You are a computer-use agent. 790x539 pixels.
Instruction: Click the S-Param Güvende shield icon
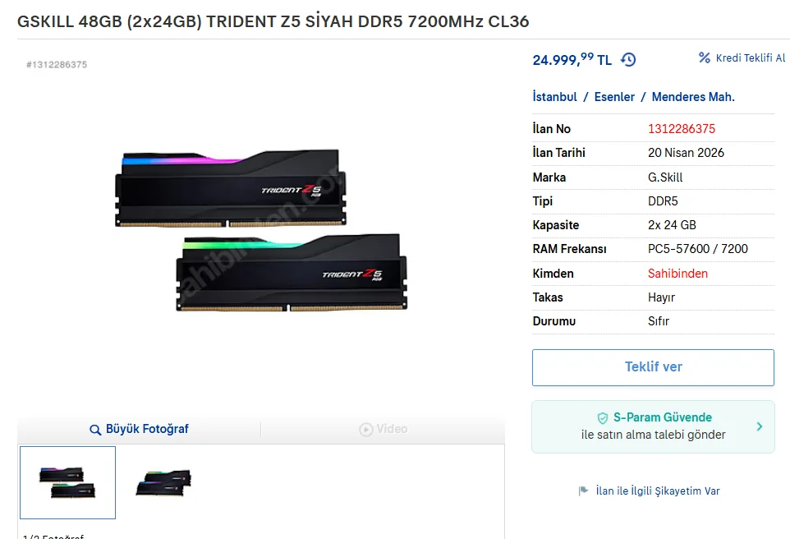click(603, 418)
